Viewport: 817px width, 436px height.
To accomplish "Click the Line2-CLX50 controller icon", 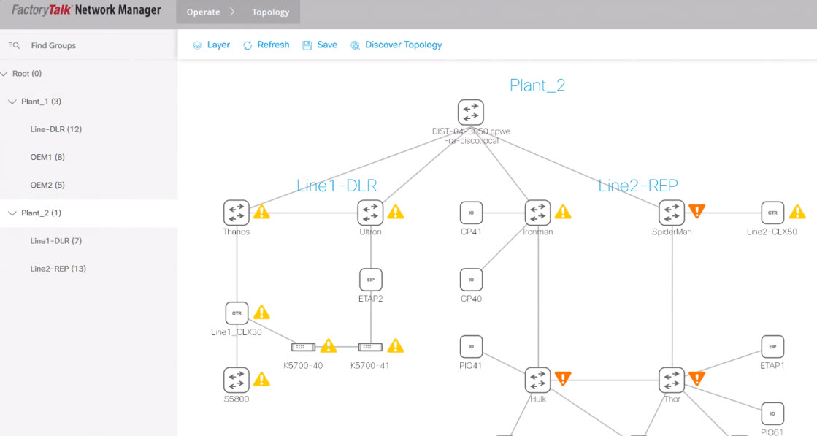I will click(x=772, y=213).
